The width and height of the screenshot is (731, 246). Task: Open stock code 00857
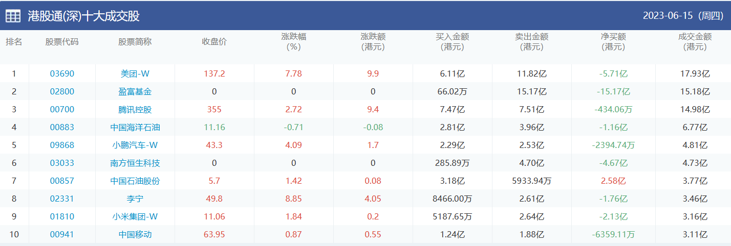(x=62, y=181)
